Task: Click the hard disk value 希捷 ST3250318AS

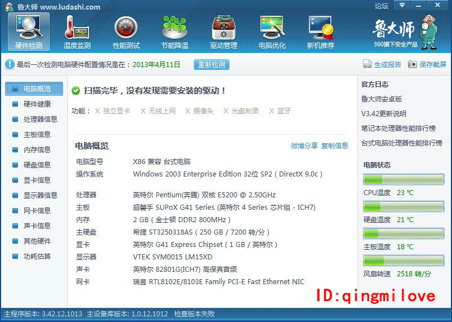Action: pos(201,232)
